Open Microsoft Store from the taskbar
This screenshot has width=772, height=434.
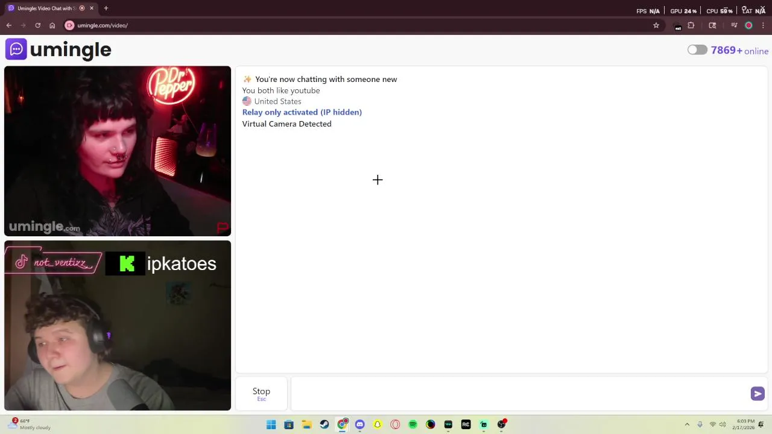(289, 424)
